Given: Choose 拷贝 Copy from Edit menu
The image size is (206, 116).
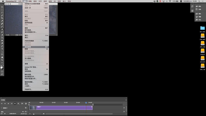Looking at the screenshot, I should (36, 17).
